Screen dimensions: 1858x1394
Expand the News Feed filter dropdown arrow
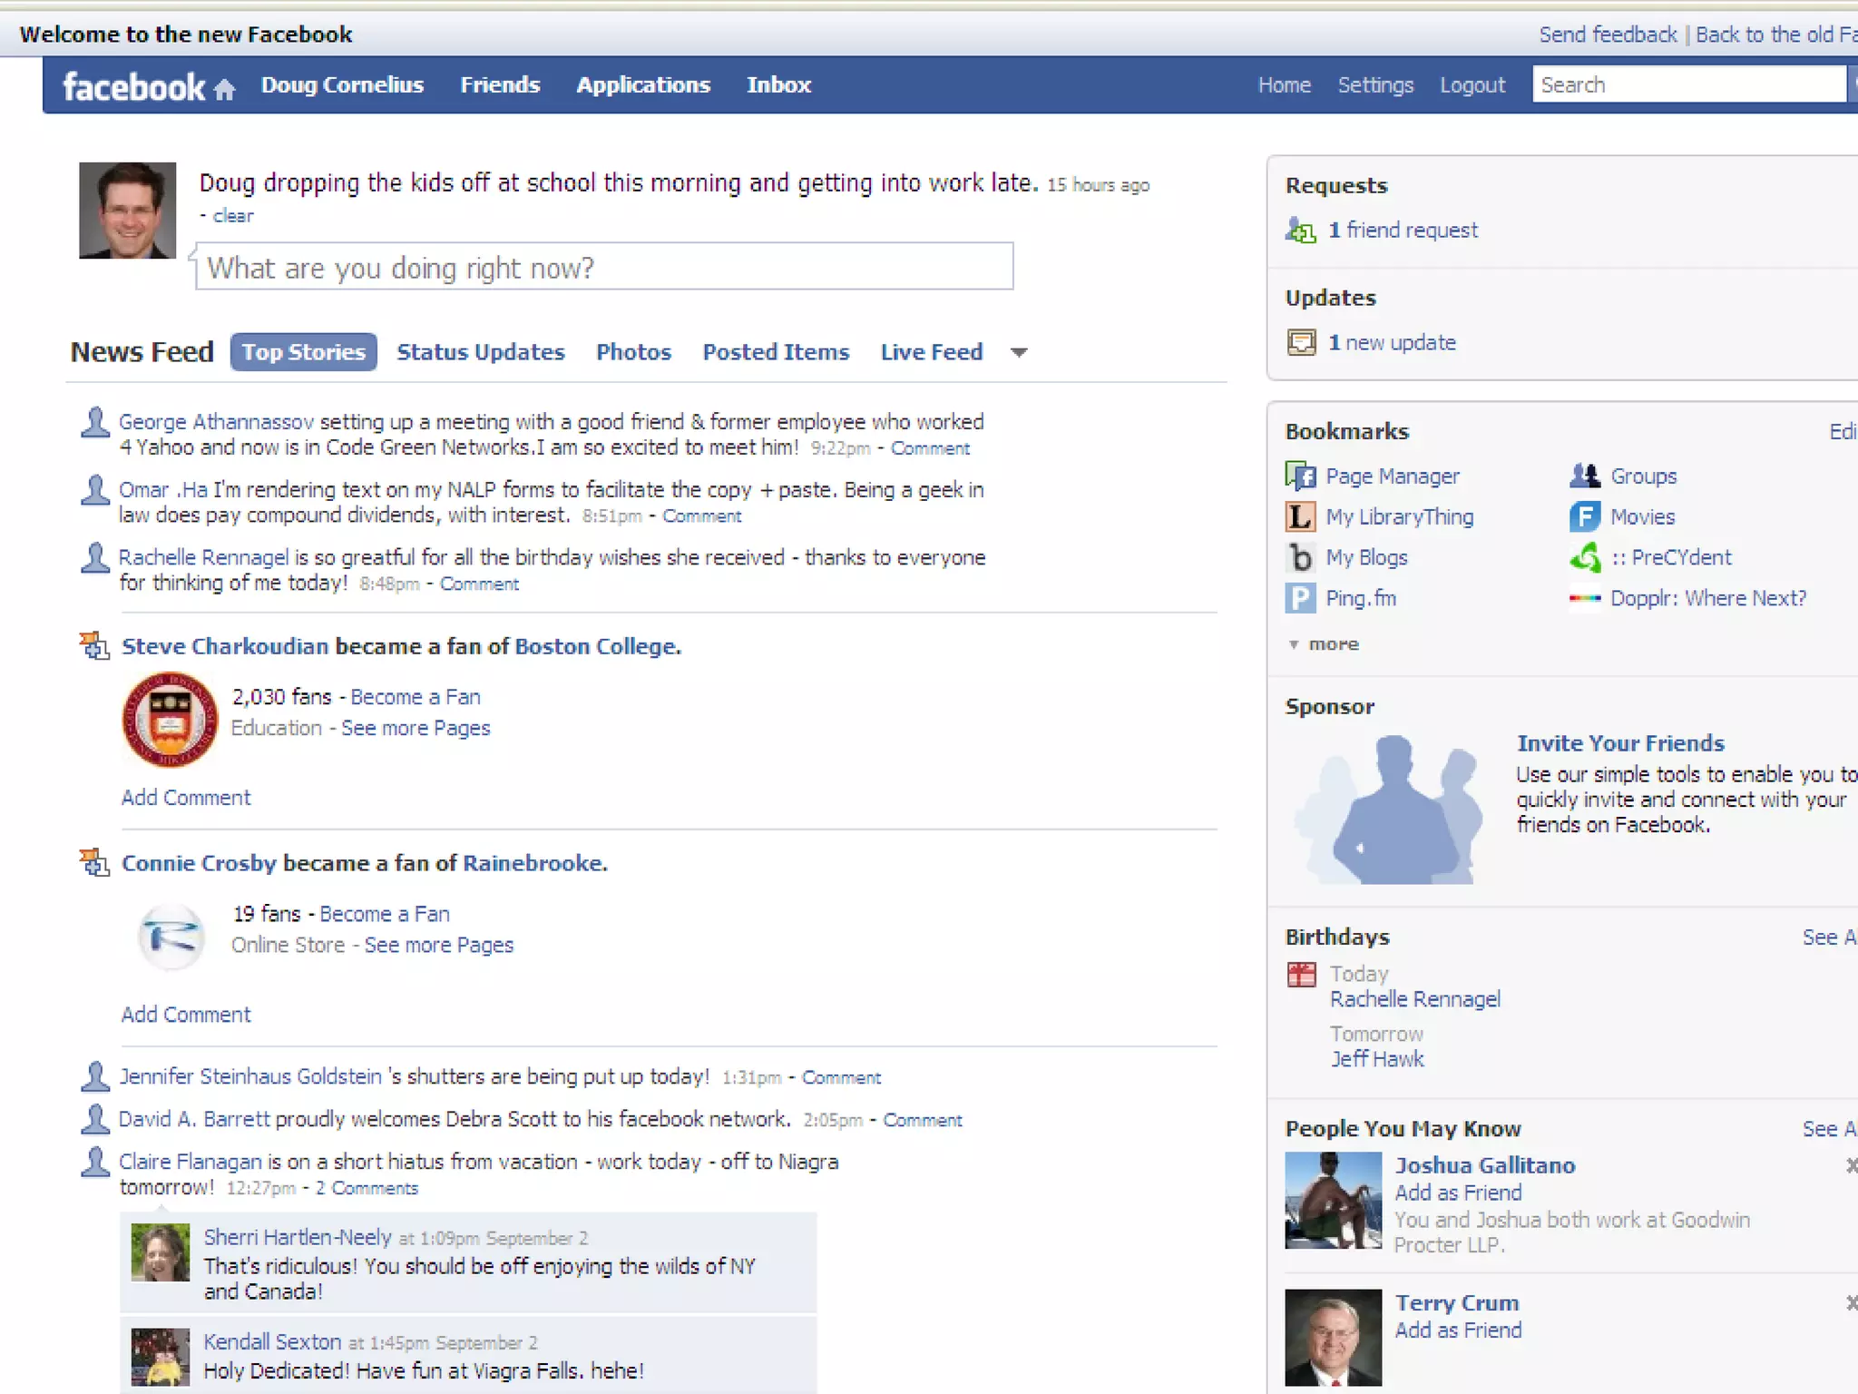click(x=1019, y=352)
